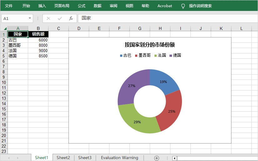Click the horizontal scrollbar left arrow

[x=175, y=158]
